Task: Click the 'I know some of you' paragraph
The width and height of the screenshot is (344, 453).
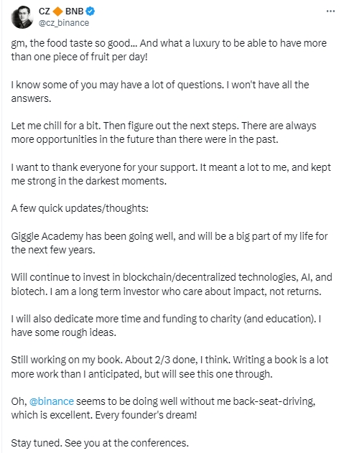Action: [160, 91]
